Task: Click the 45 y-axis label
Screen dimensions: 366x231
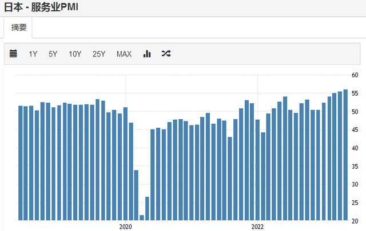Action: (355, 129)
